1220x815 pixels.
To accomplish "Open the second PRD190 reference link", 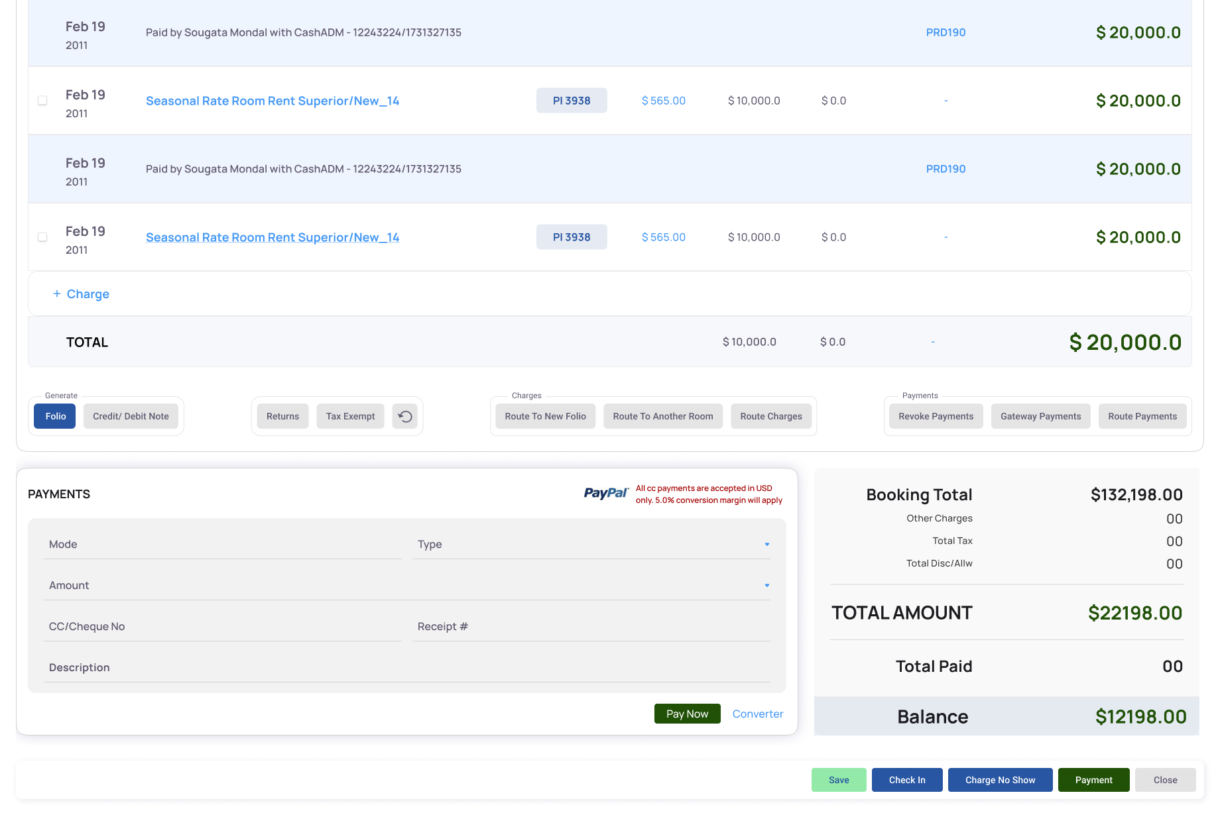I will pos(945,169).
